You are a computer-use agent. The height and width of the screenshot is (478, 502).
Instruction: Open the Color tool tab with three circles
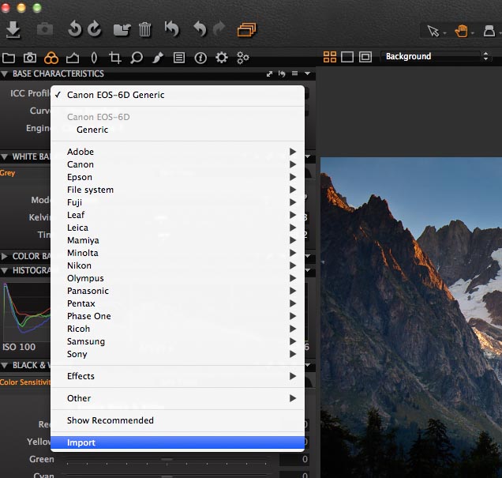click(x=51, y=58)
